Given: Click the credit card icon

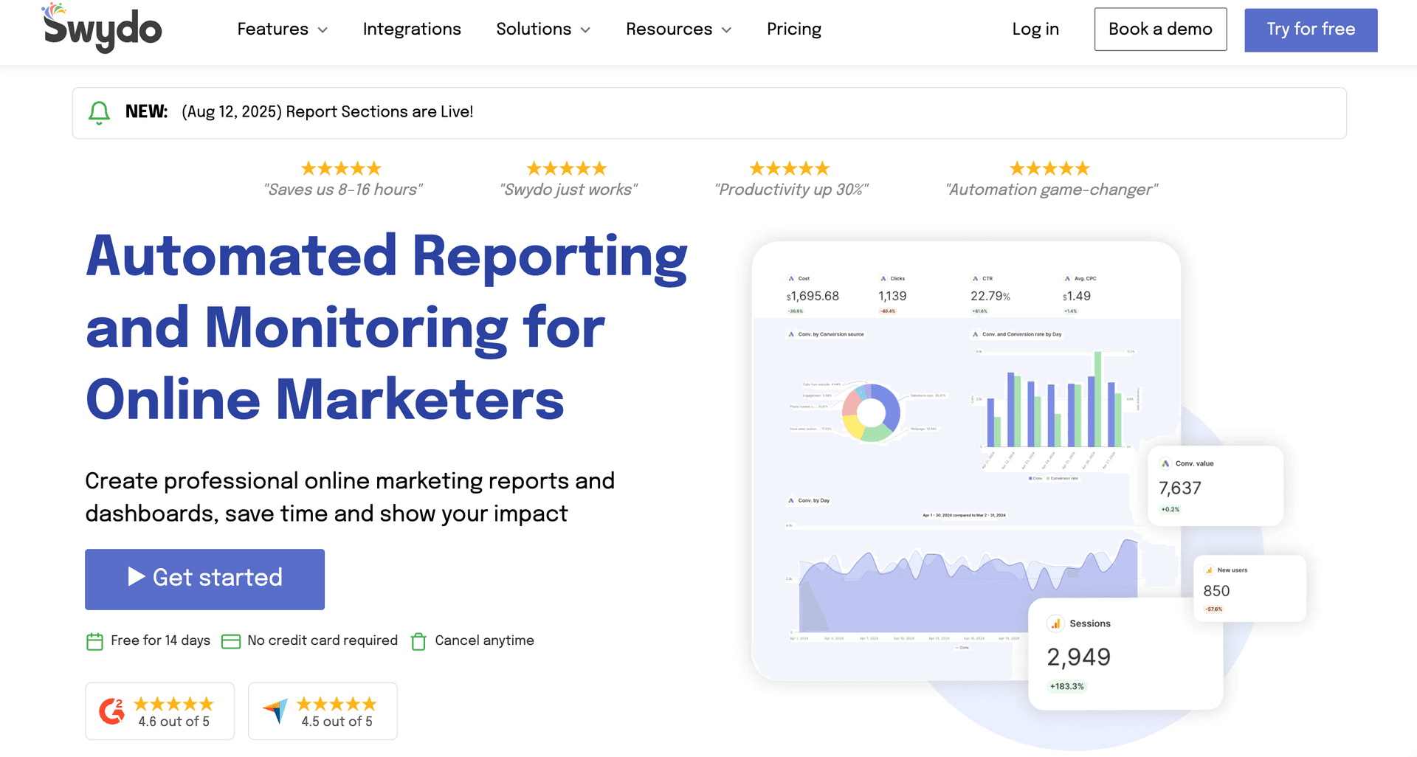Looking at the screenshot, I should click(231, 641).
